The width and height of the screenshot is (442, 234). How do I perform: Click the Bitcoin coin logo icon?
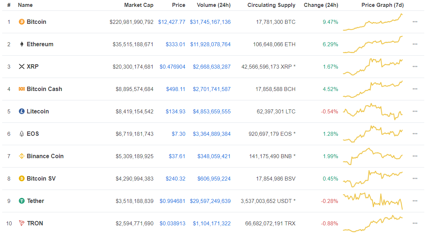point(22,22)
